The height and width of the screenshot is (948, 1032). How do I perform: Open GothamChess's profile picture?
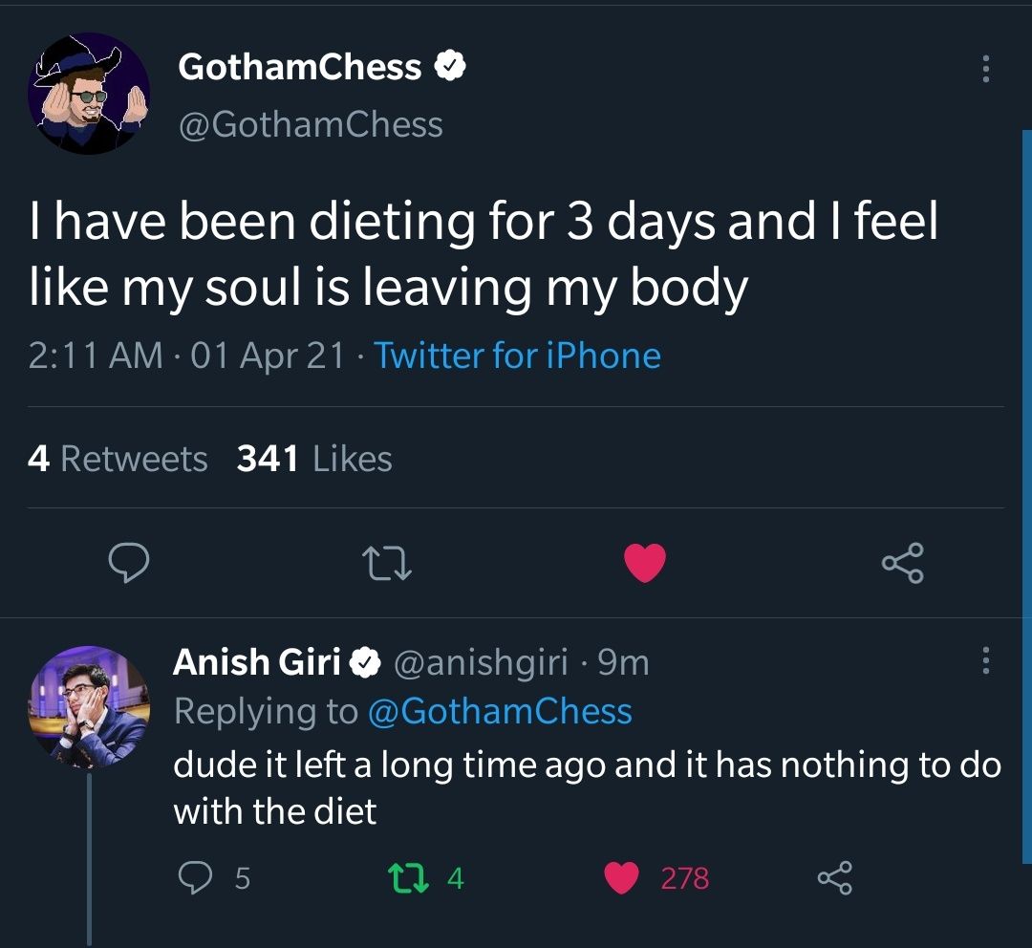[x=88, y=92]
